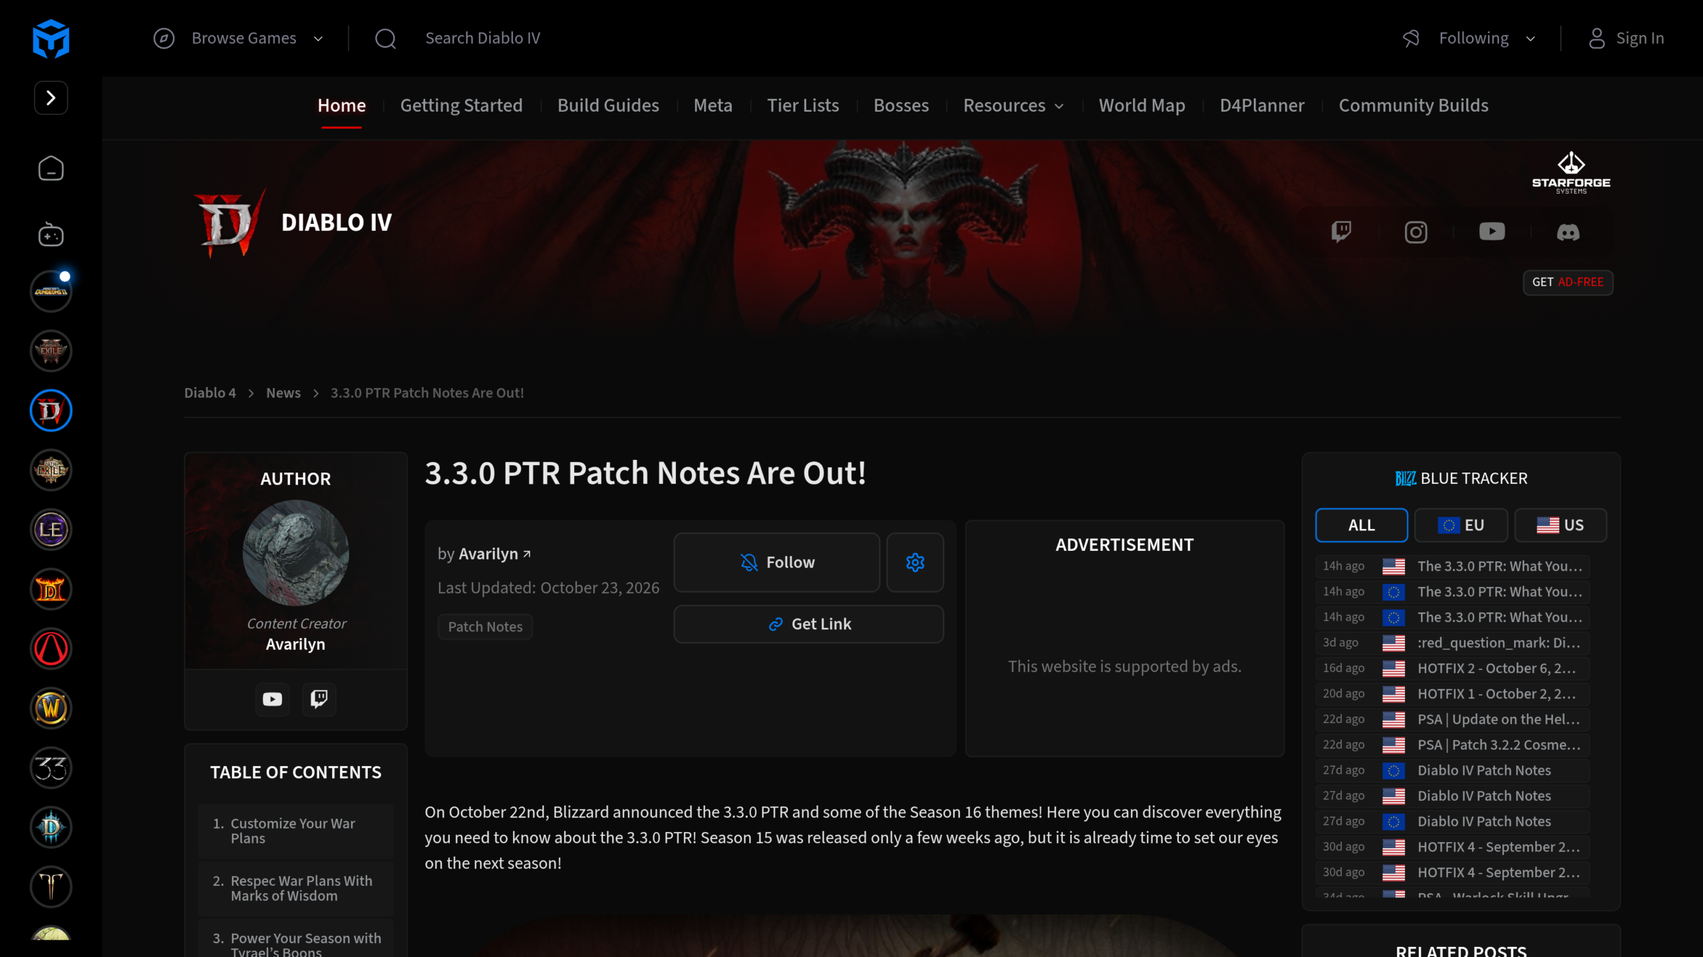This screenshot has height=957, width=1703.
Task: Expand the Browse Games dropdown
Action: [x=239, y=39]
